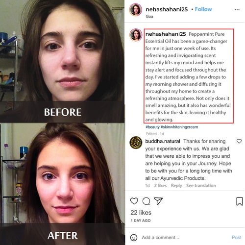View the 22 likes list
This screenshot has width=245, height=245.
(141, 213)
